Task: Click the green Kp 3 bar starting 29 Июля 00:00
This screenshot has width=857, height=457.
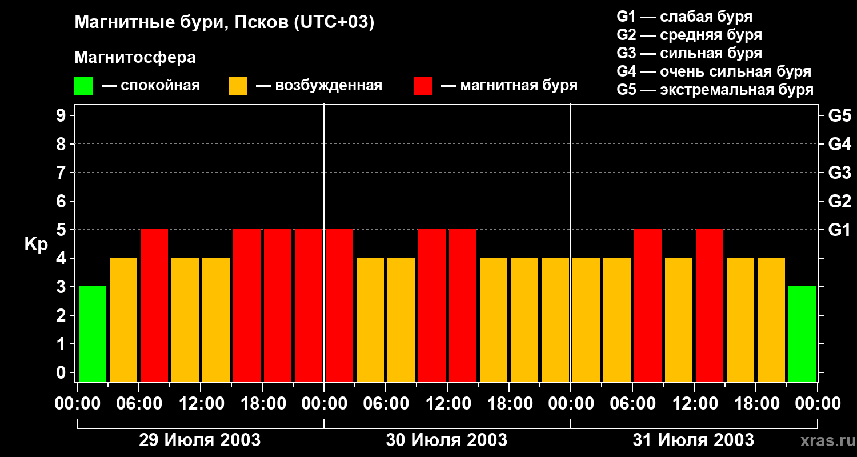Action: 93,334
